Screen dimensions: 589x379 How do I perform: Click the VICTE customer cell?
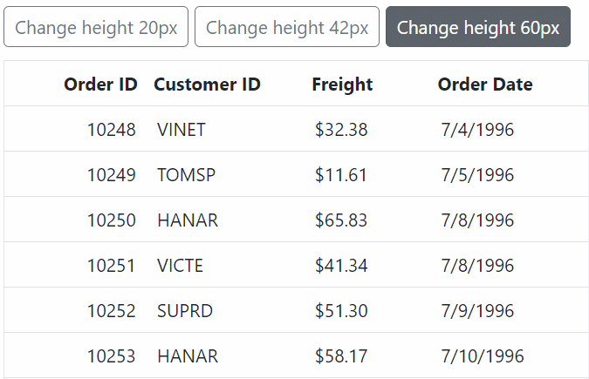click(x=180, y=266)
